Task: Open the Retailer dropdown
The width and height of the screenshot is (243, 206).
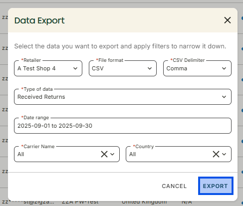Action: (48, 68)
